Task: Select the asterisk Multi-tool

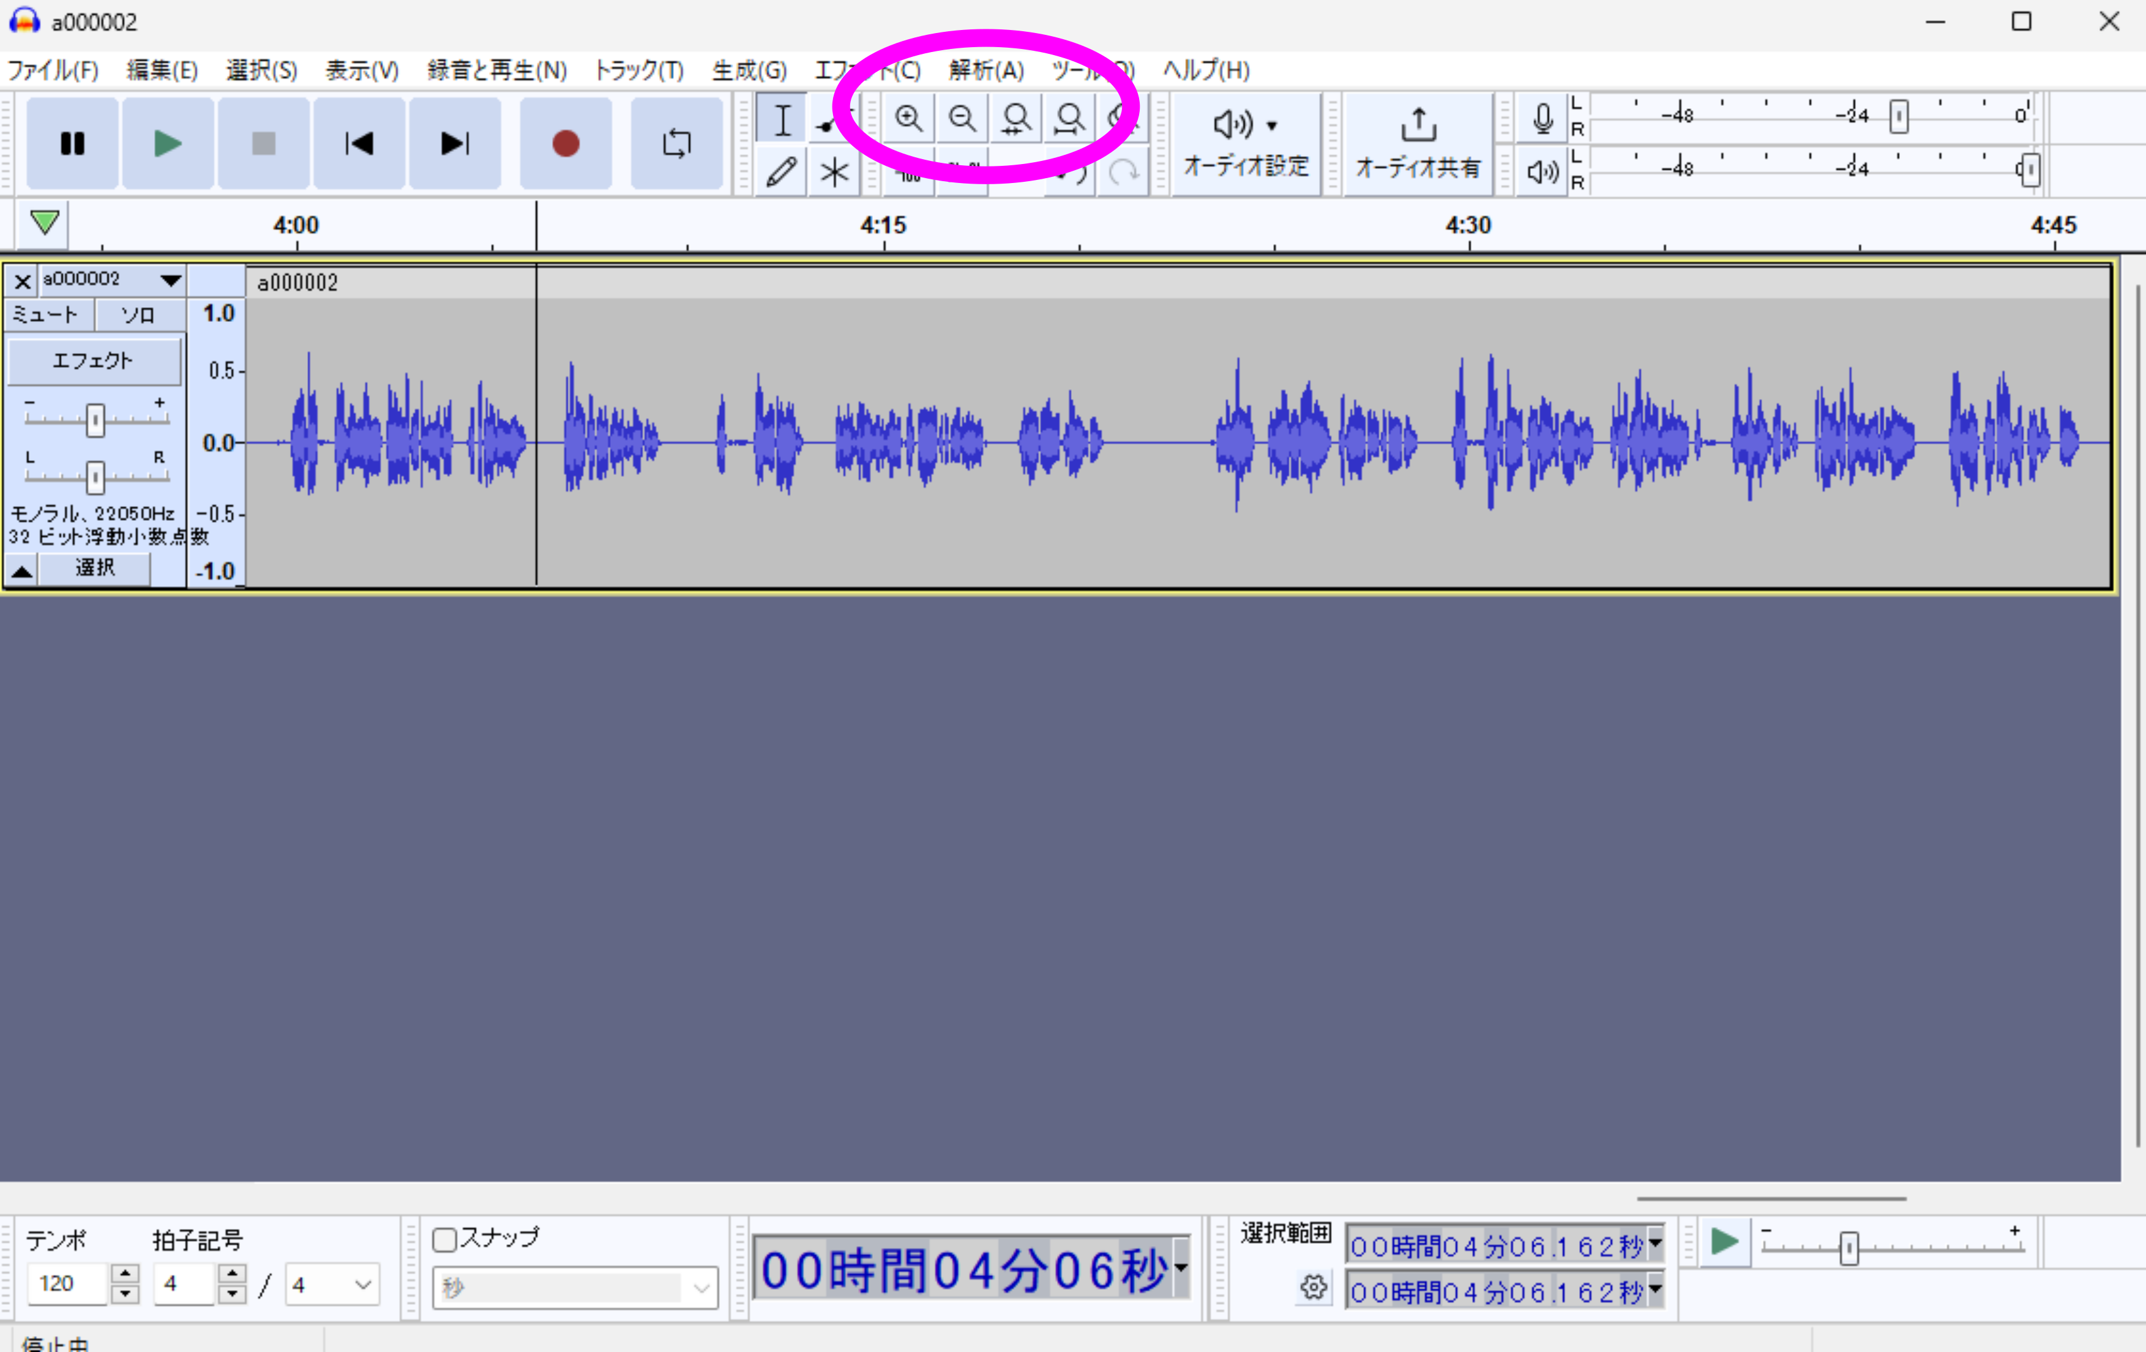Action: (x=834, y=171)
